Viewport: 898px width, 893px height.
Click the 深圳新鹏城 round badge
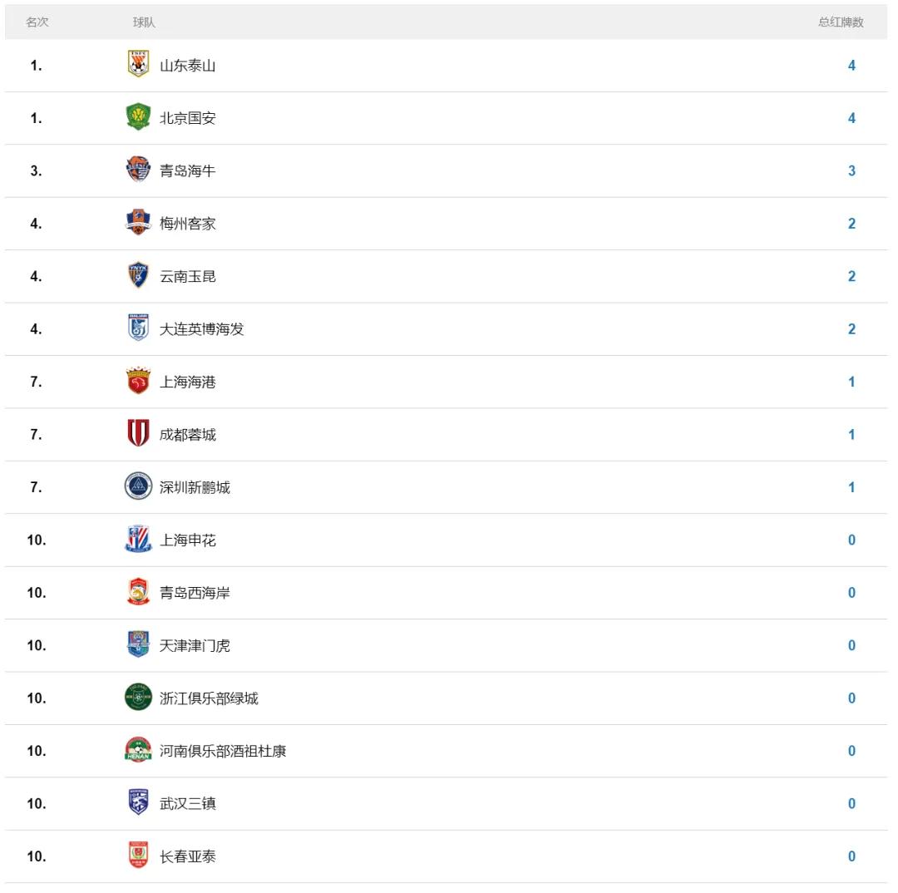coord(138,487)
